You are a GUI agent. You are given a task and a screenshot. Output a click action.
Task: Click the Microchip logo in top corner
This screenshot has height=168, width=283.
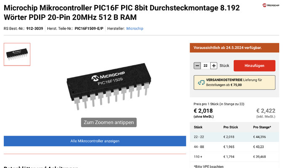[271, 5]
